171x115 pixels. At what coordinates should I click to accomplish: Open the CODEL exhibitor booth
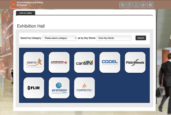tap(110, 62)
